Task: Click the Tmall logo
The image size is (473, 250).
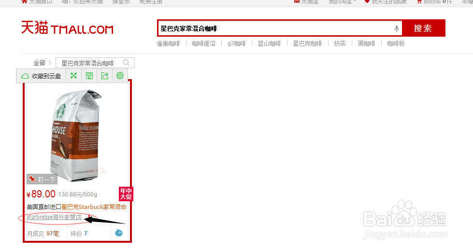Action: coord(67,28)
